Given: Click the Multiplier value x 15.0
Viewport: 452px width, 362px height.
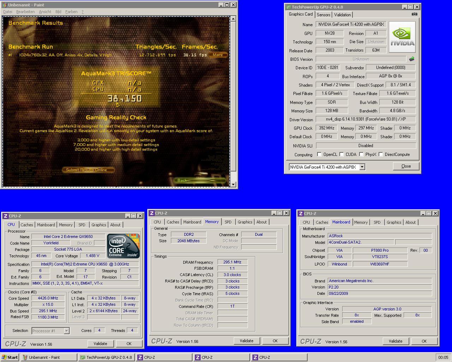Looking at the screenshot, I should click(48, 305).
